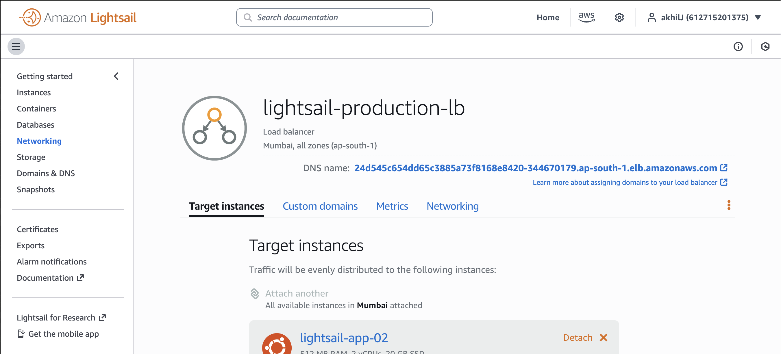Click the Documentation external link icon
Viewport: 781px width, 354px height.
81,278
